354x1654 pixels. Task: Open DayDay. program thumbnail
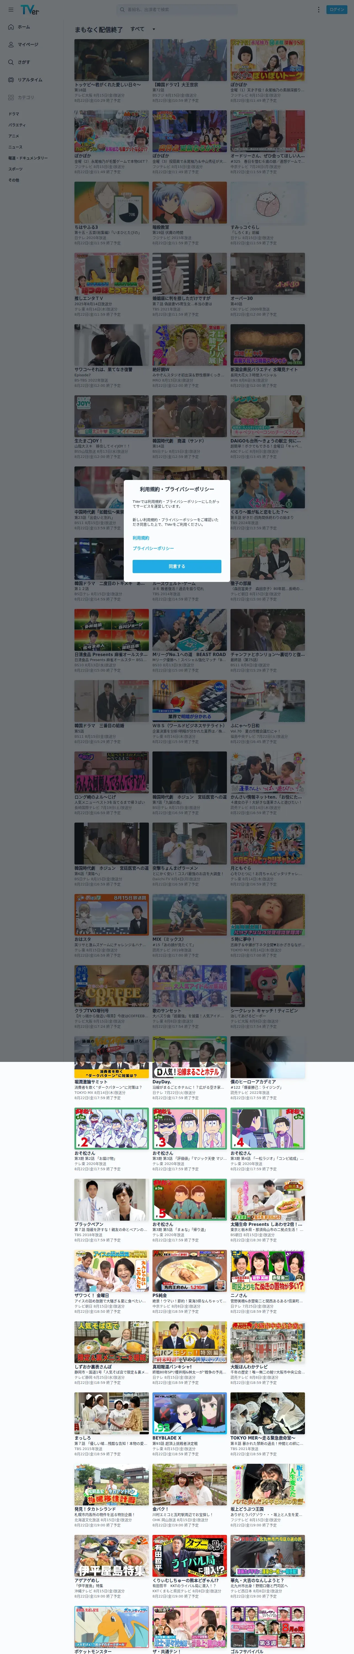click(189, 1057)
